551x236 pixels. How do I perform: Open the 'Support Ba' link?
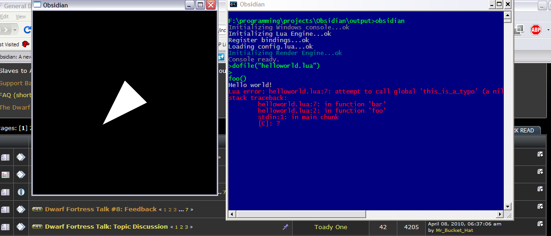click(x=16, y=83)
